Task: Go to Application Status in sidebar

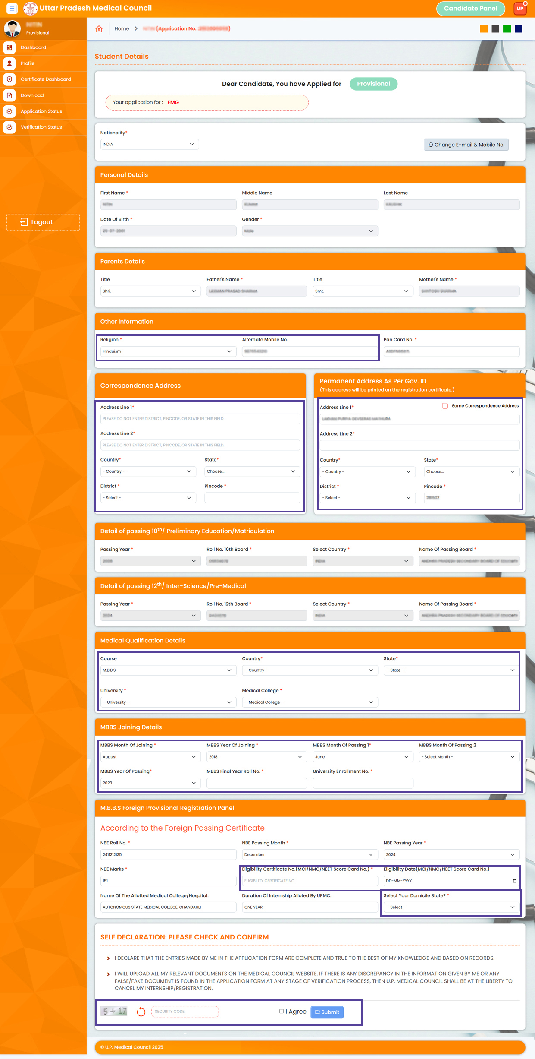Action: [41, 111]
